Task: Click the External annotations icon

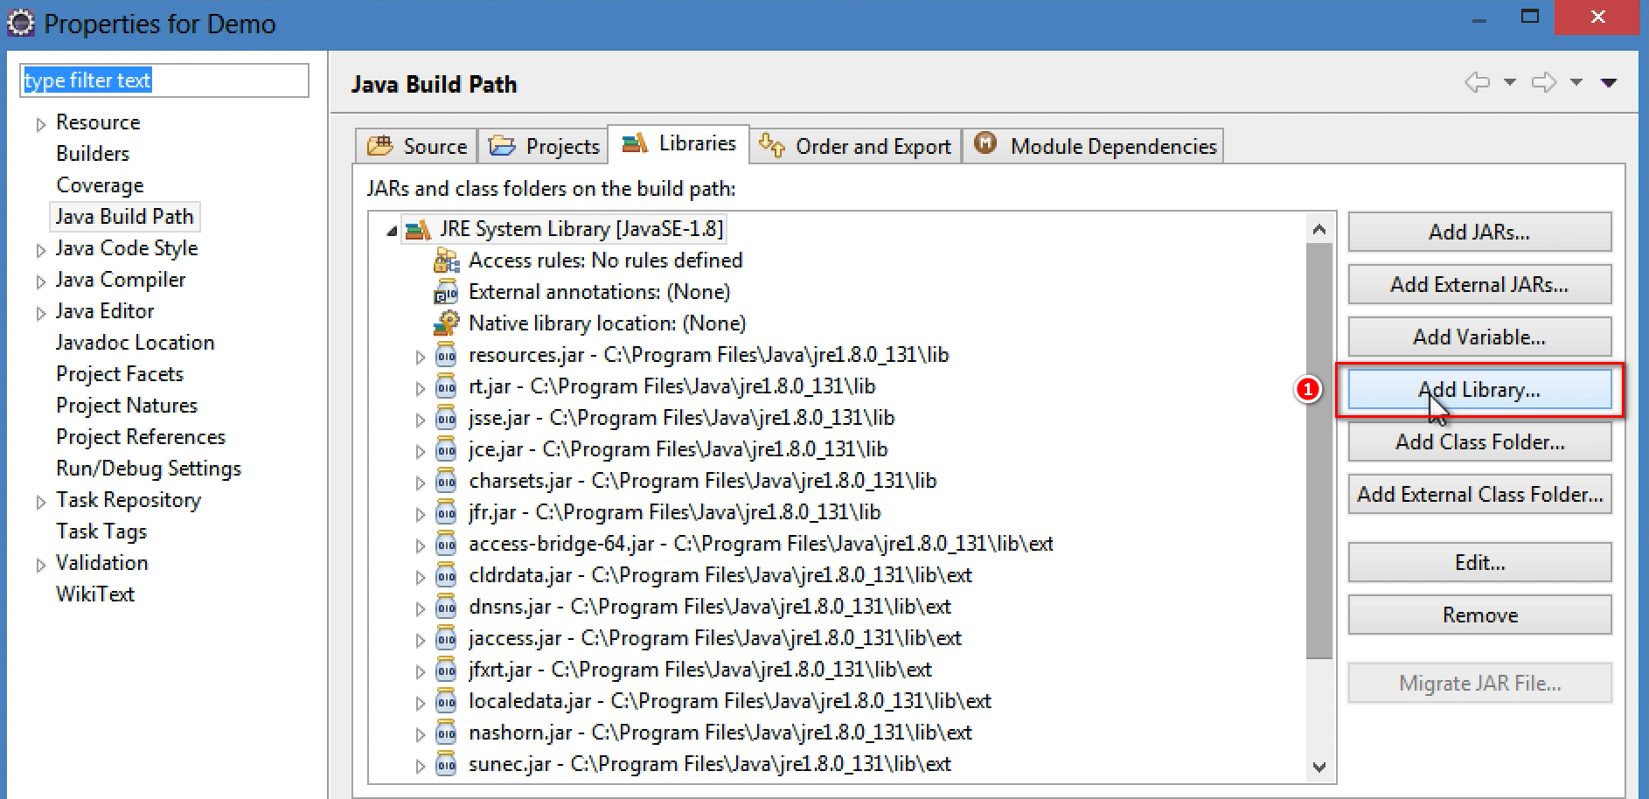Action: pos(446,292)
